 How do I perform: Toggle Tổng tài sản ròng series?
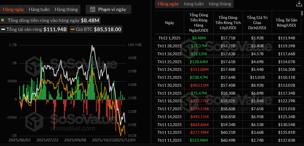click(34, 30)
